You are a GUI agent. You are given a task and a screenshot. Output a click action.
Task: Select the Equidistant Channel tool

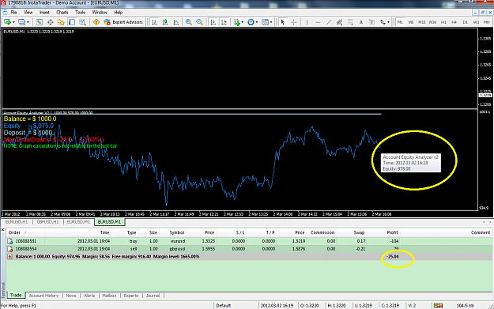pos(339,22)
